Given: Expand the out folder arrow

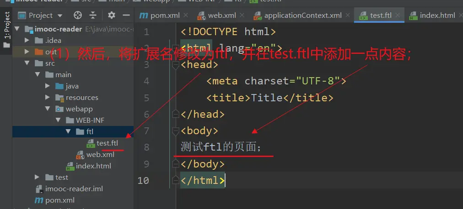Looking at the screenshot, I should (x=27, y=52).
